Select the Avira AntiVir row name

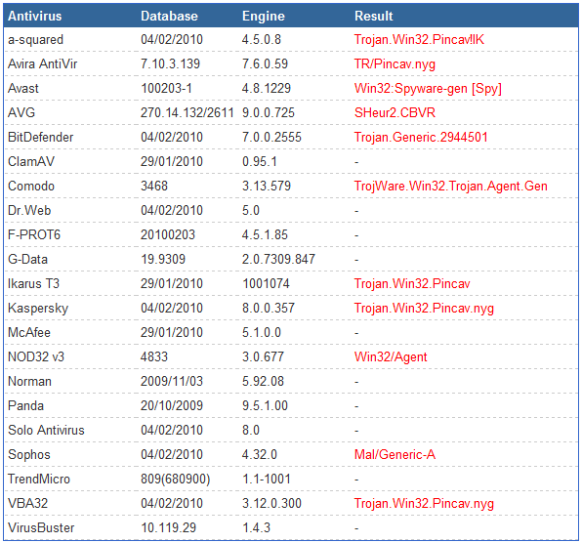click(42, 63)
